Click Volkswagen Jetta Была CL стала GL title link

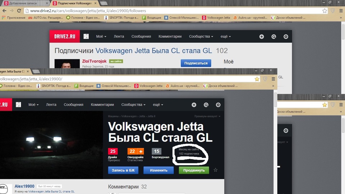click(153, 51)
